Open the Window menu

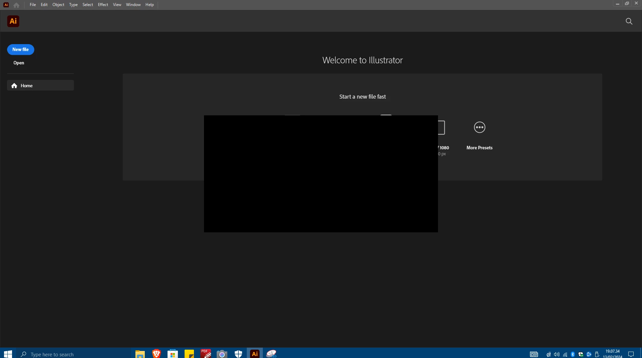click(133, 5)
